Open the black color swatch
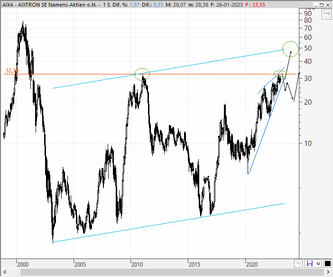This screenshot has height=277, width=333. [x=327, y=263]
